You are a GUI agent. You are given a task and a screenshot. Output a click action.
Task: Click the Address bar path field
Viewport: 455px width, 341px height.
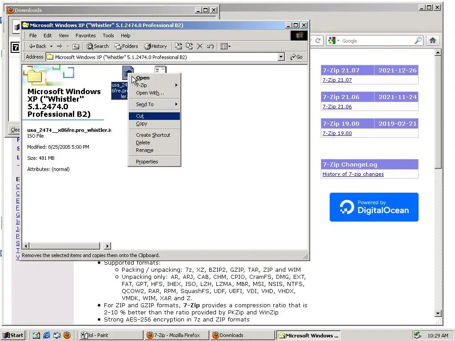162,57
